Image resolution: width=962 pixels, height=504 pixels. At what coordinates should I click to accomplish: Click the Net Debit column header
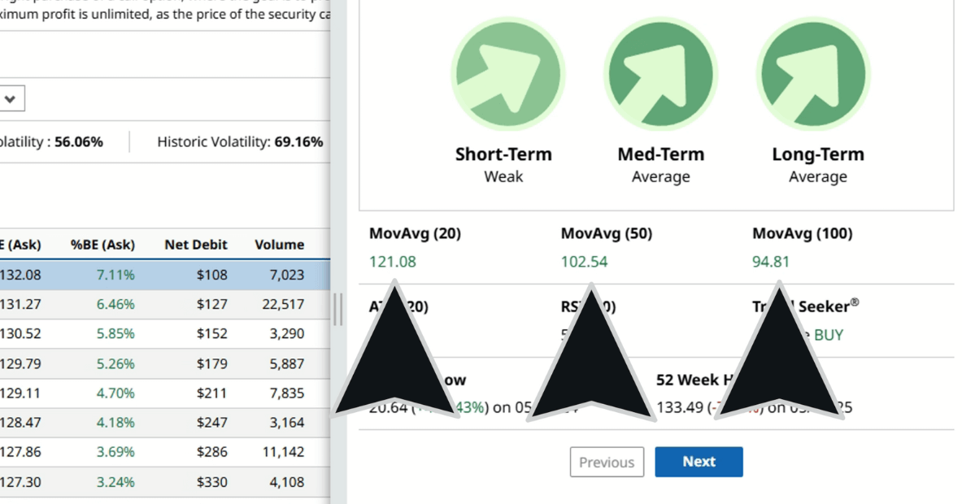194,244
